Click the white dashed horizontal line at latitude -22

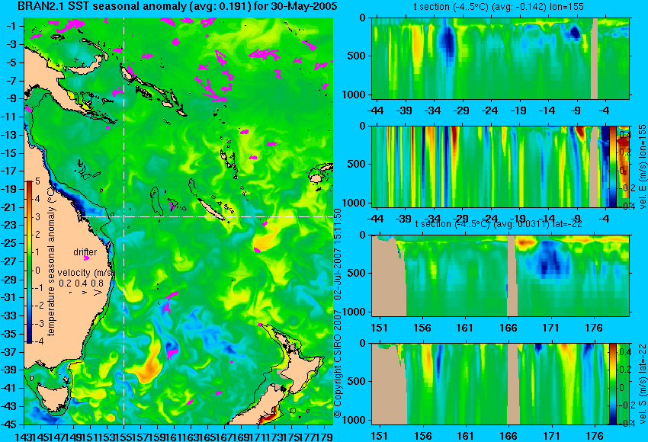tap(207, 216)
